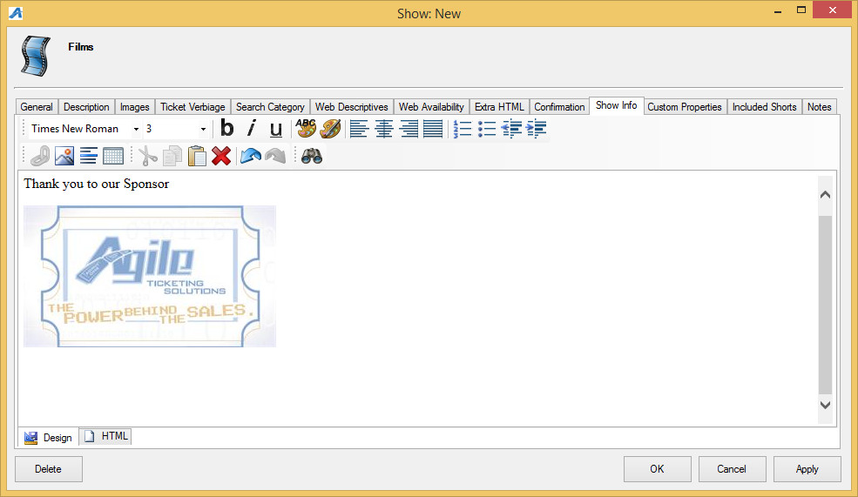Click the Apply button
Image resolution: width=858 pixels, height=497 pixels.
click(807, 469)
